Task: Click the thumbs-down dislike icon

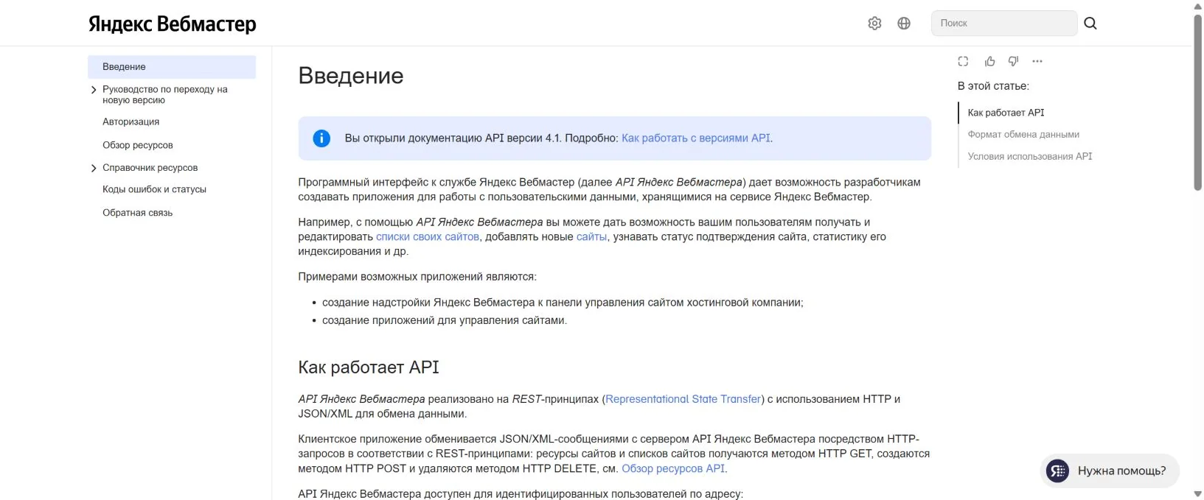Action: [x=1013, y=61]
